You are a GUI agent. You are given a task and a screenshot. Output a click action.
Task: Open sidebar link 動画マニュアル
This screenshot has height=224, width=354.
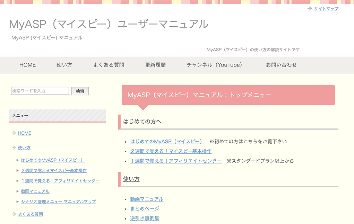35,191
